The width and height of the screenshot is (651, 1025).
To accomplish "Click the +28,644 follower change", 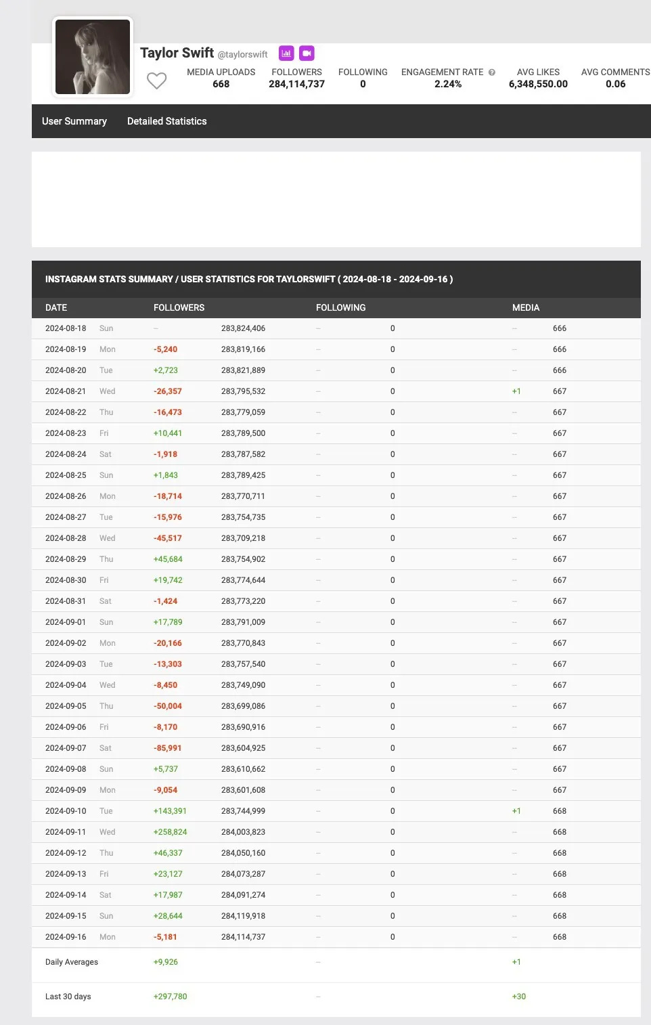I will click(168, 916).
